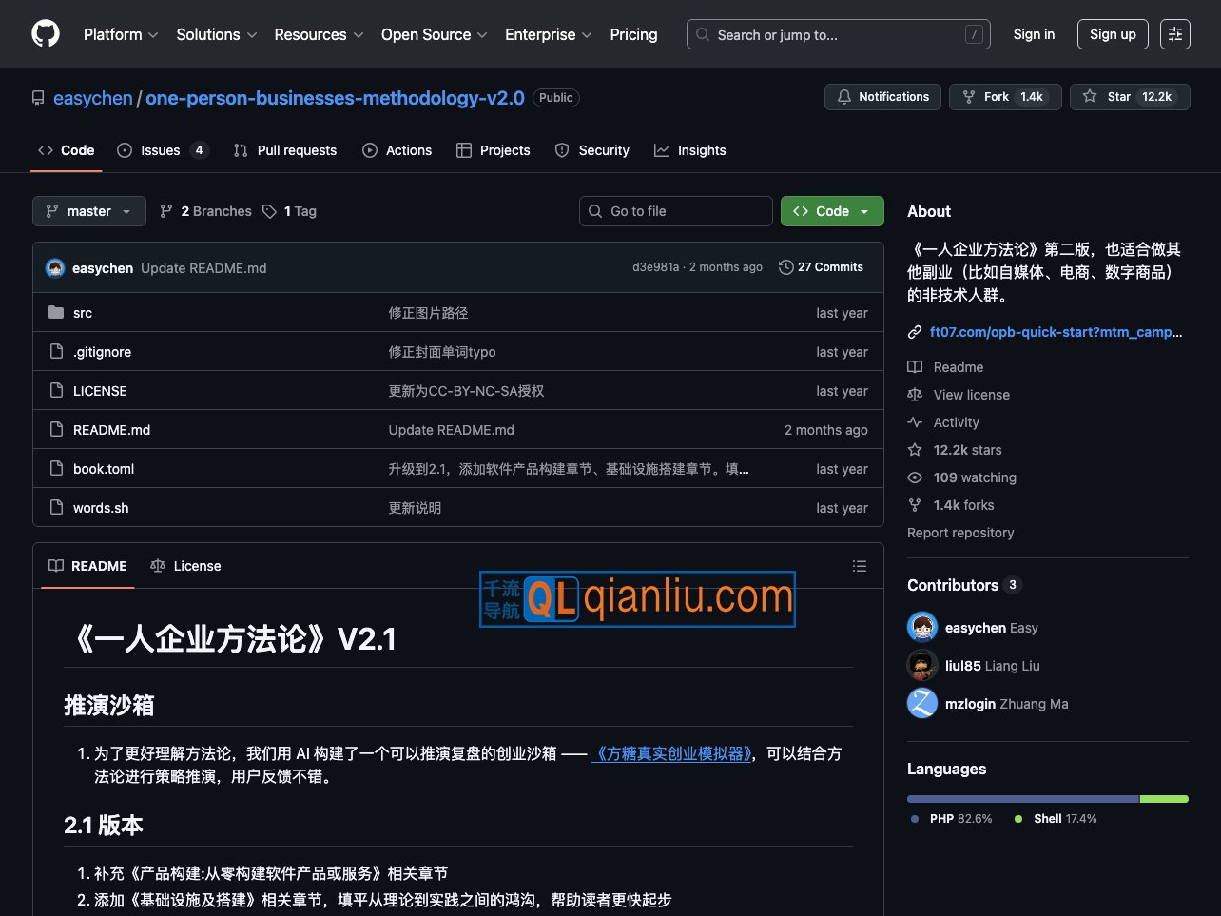This screenshot has width=1221, height=916.
Task: Click the eye icon next to 109 watching
Action: point(914,477)
